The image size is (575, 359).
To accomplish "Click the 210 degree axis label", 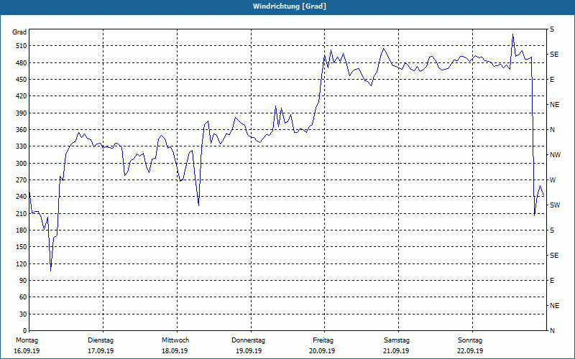I will (21, 213).
